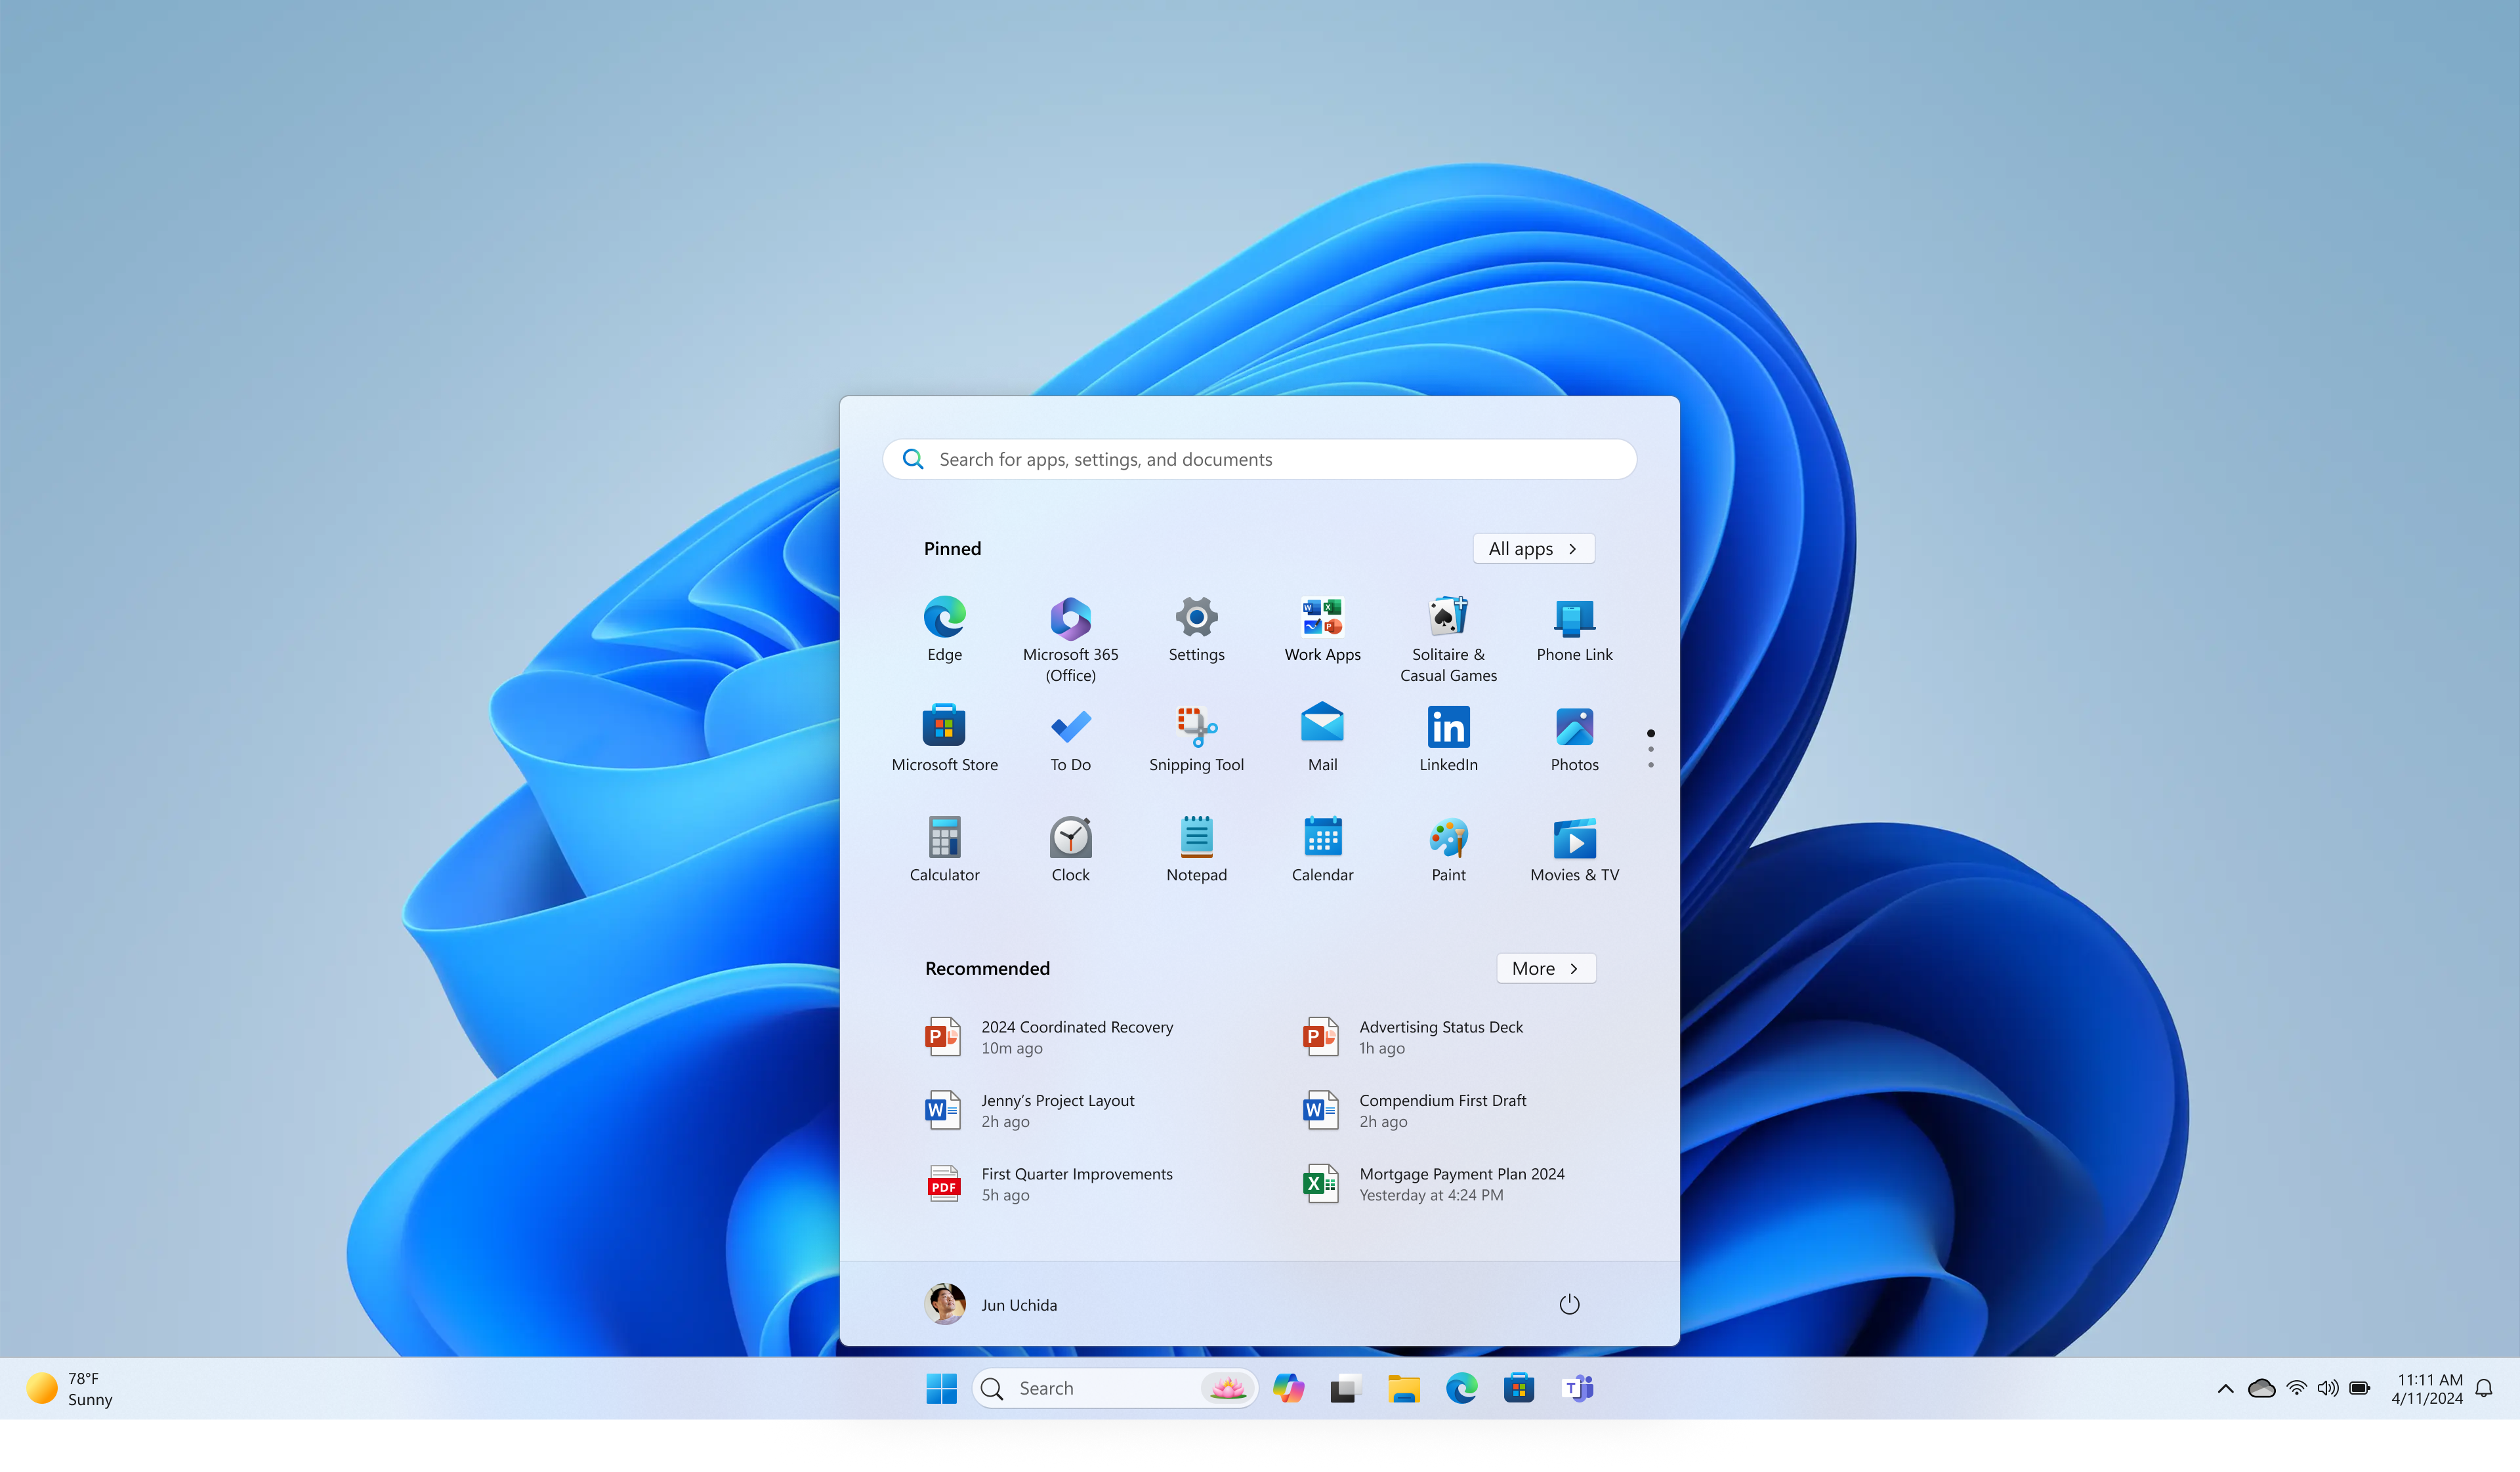
Task: Open the Start menu from the taskbar
Action: [941, 1388]
